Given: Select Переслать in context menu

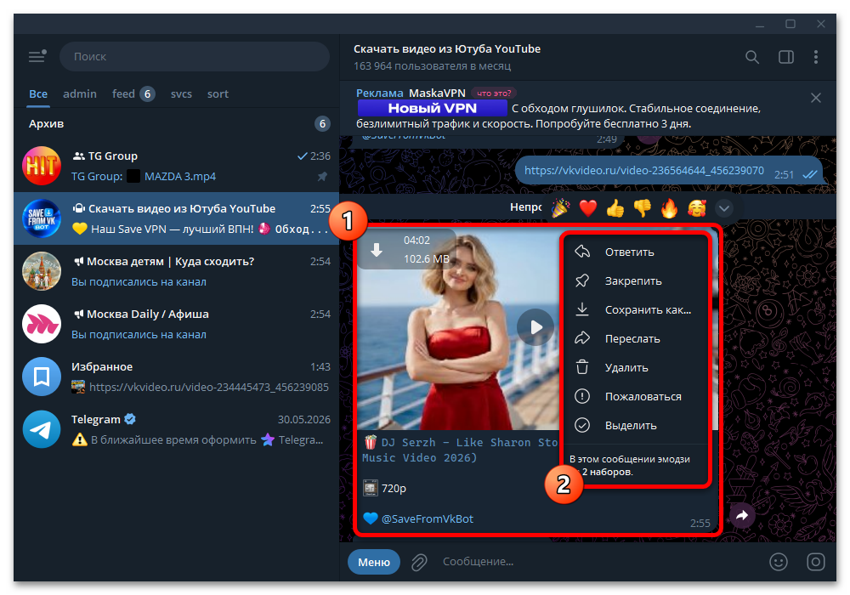Looking at the screenshot, I should pyautogui.click(x=636, y=338).
